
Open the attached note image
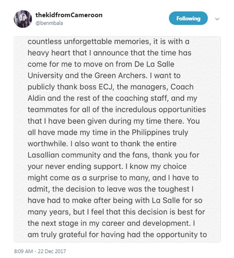[117, 139]
